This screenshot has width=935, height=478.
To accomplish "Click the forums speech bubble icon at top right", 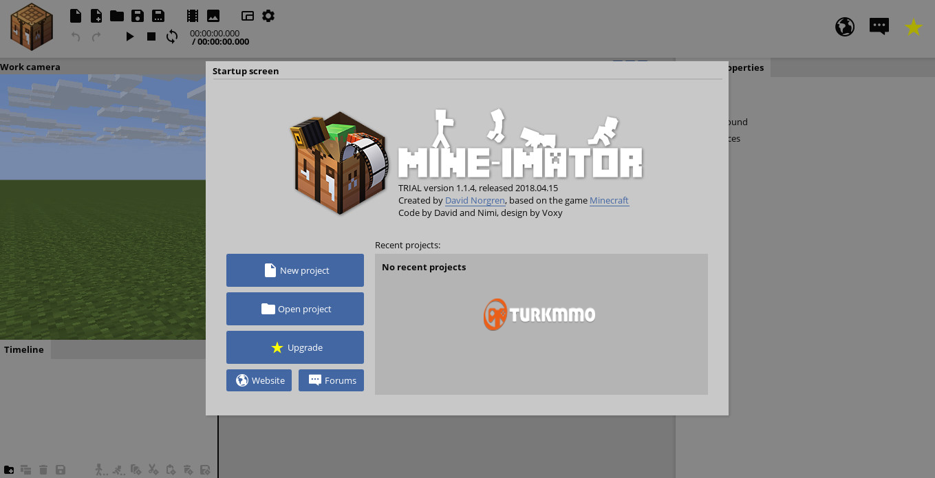I will [879, 27].
